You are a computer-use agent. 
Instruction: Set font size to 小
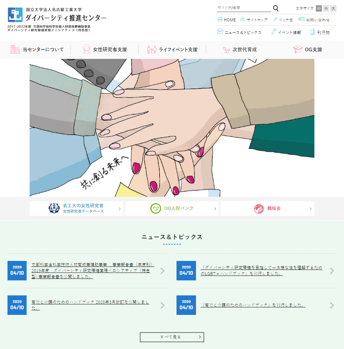(x=319, y=9)
